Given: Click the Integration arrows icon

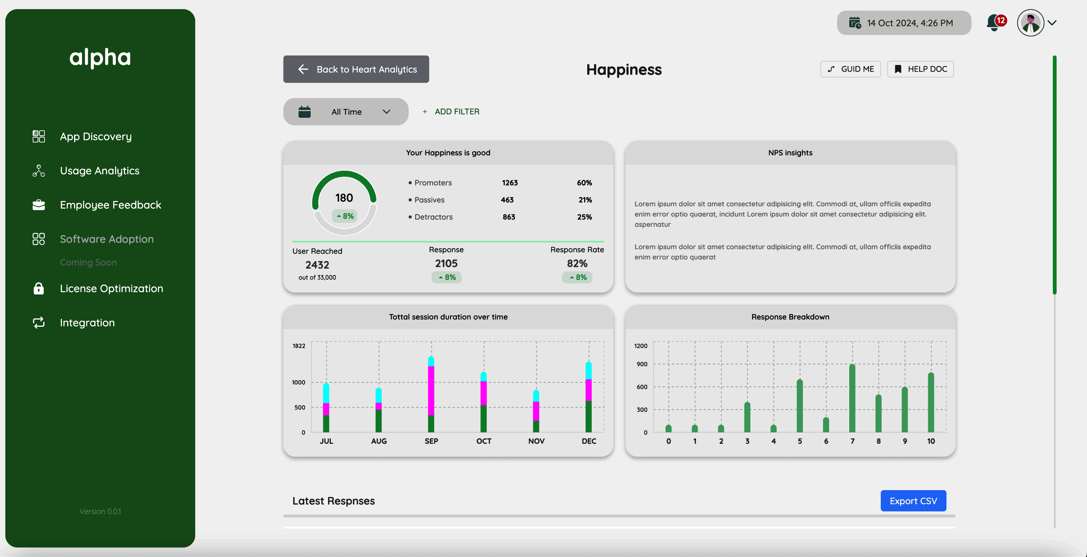Looking at the screenshot, I should [38, 323].
